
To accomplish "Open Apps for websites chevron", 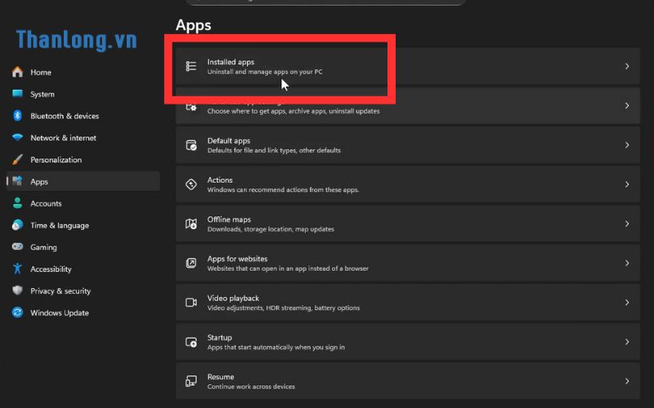I will point(627,263).
